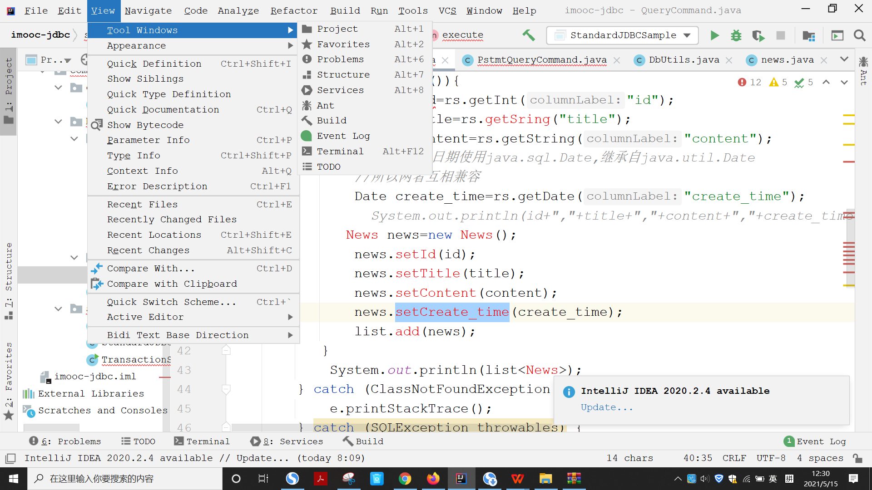The height and width of the screenshot is (490, 872).
Task: Click the Show Bytecode icon
Action: [x=96, y=125]
